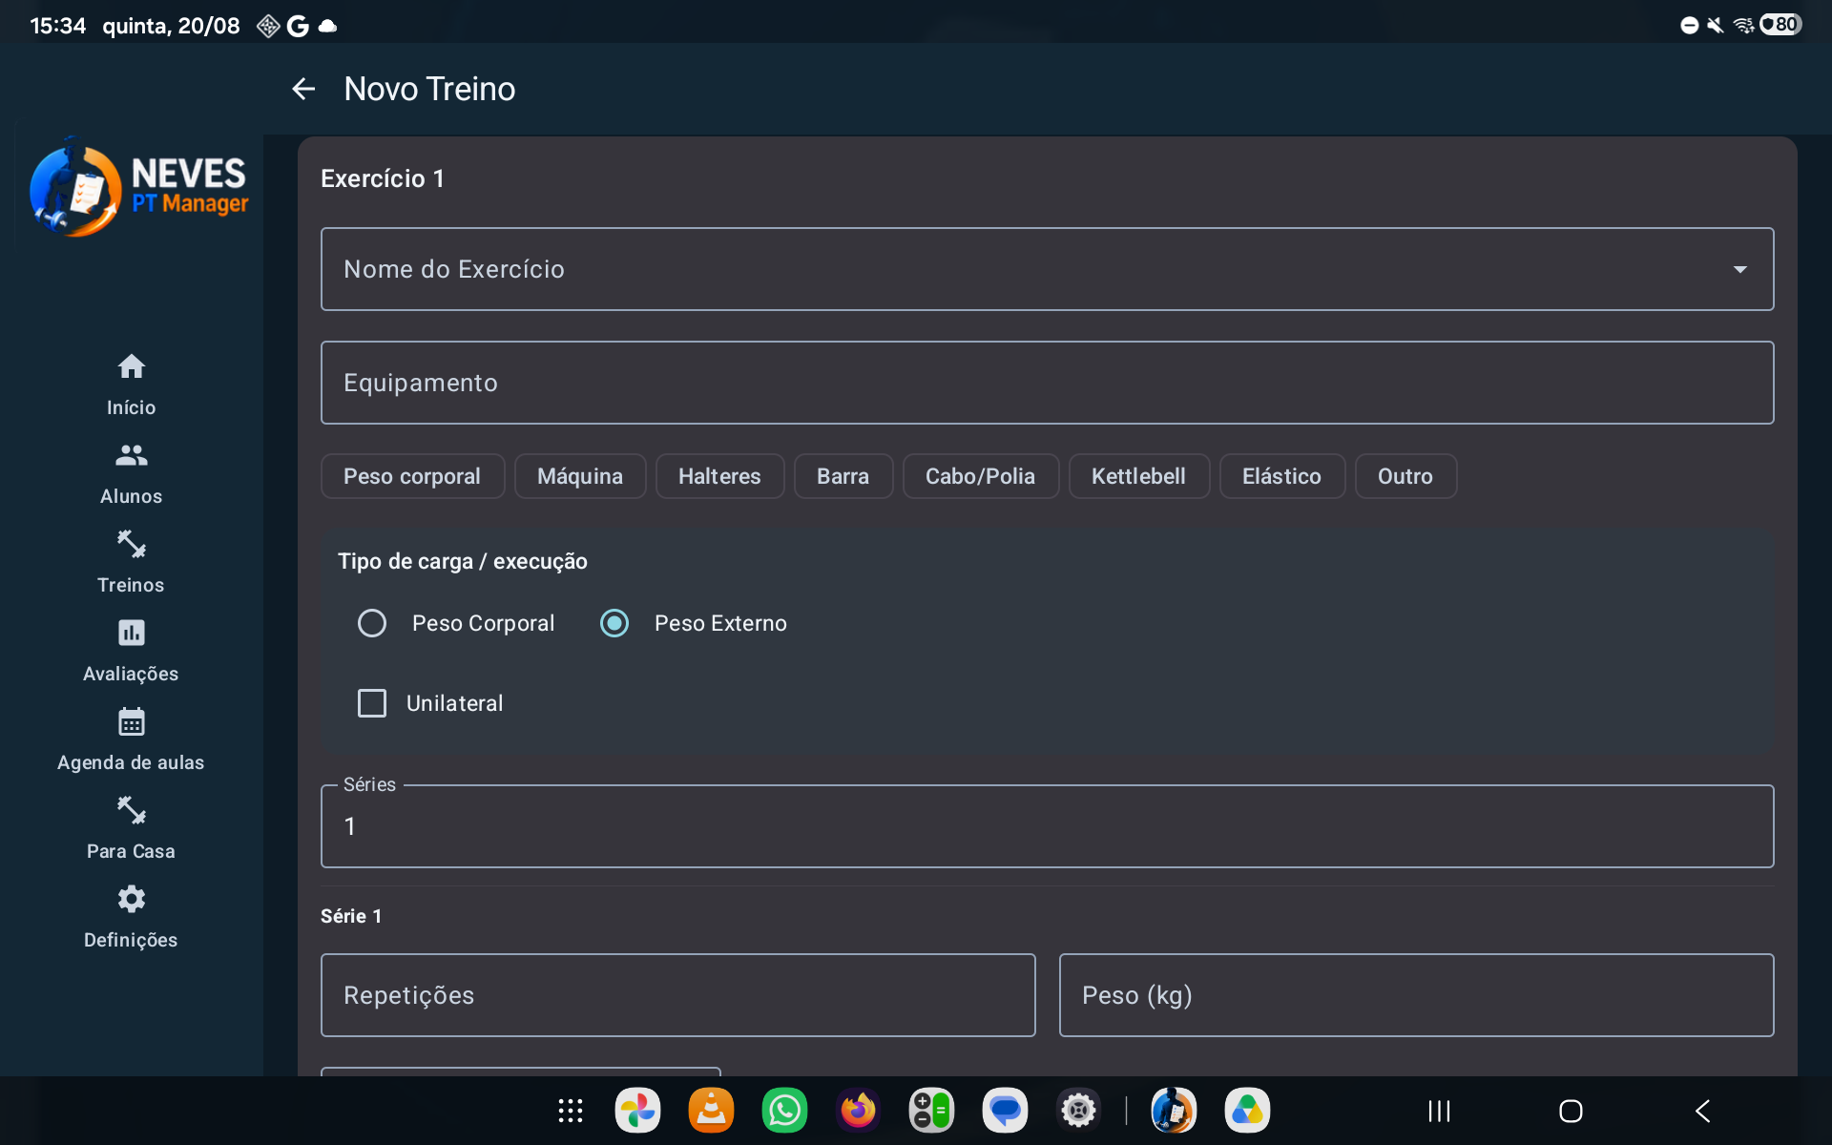Open the app drawer grid icon
Viewport: 1832px width, 1145px height.
pyautogui.click(x=571, y=1111)
